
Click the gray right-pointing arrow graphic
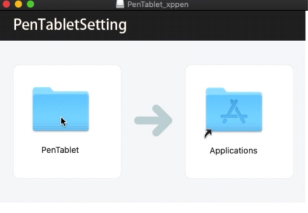(x=153, y=121)
